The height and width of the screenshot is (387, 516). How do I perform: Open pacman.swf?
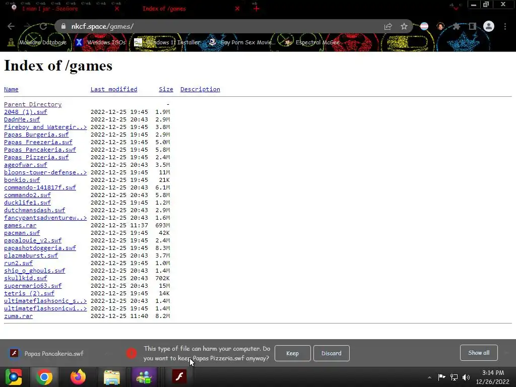click(22, 233)
